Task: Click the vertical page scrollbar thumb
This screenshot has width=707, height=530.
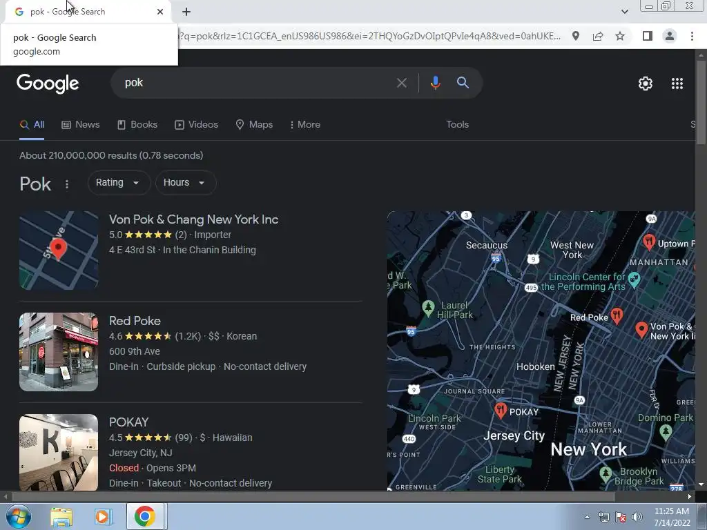Action: tap(701, 103)
